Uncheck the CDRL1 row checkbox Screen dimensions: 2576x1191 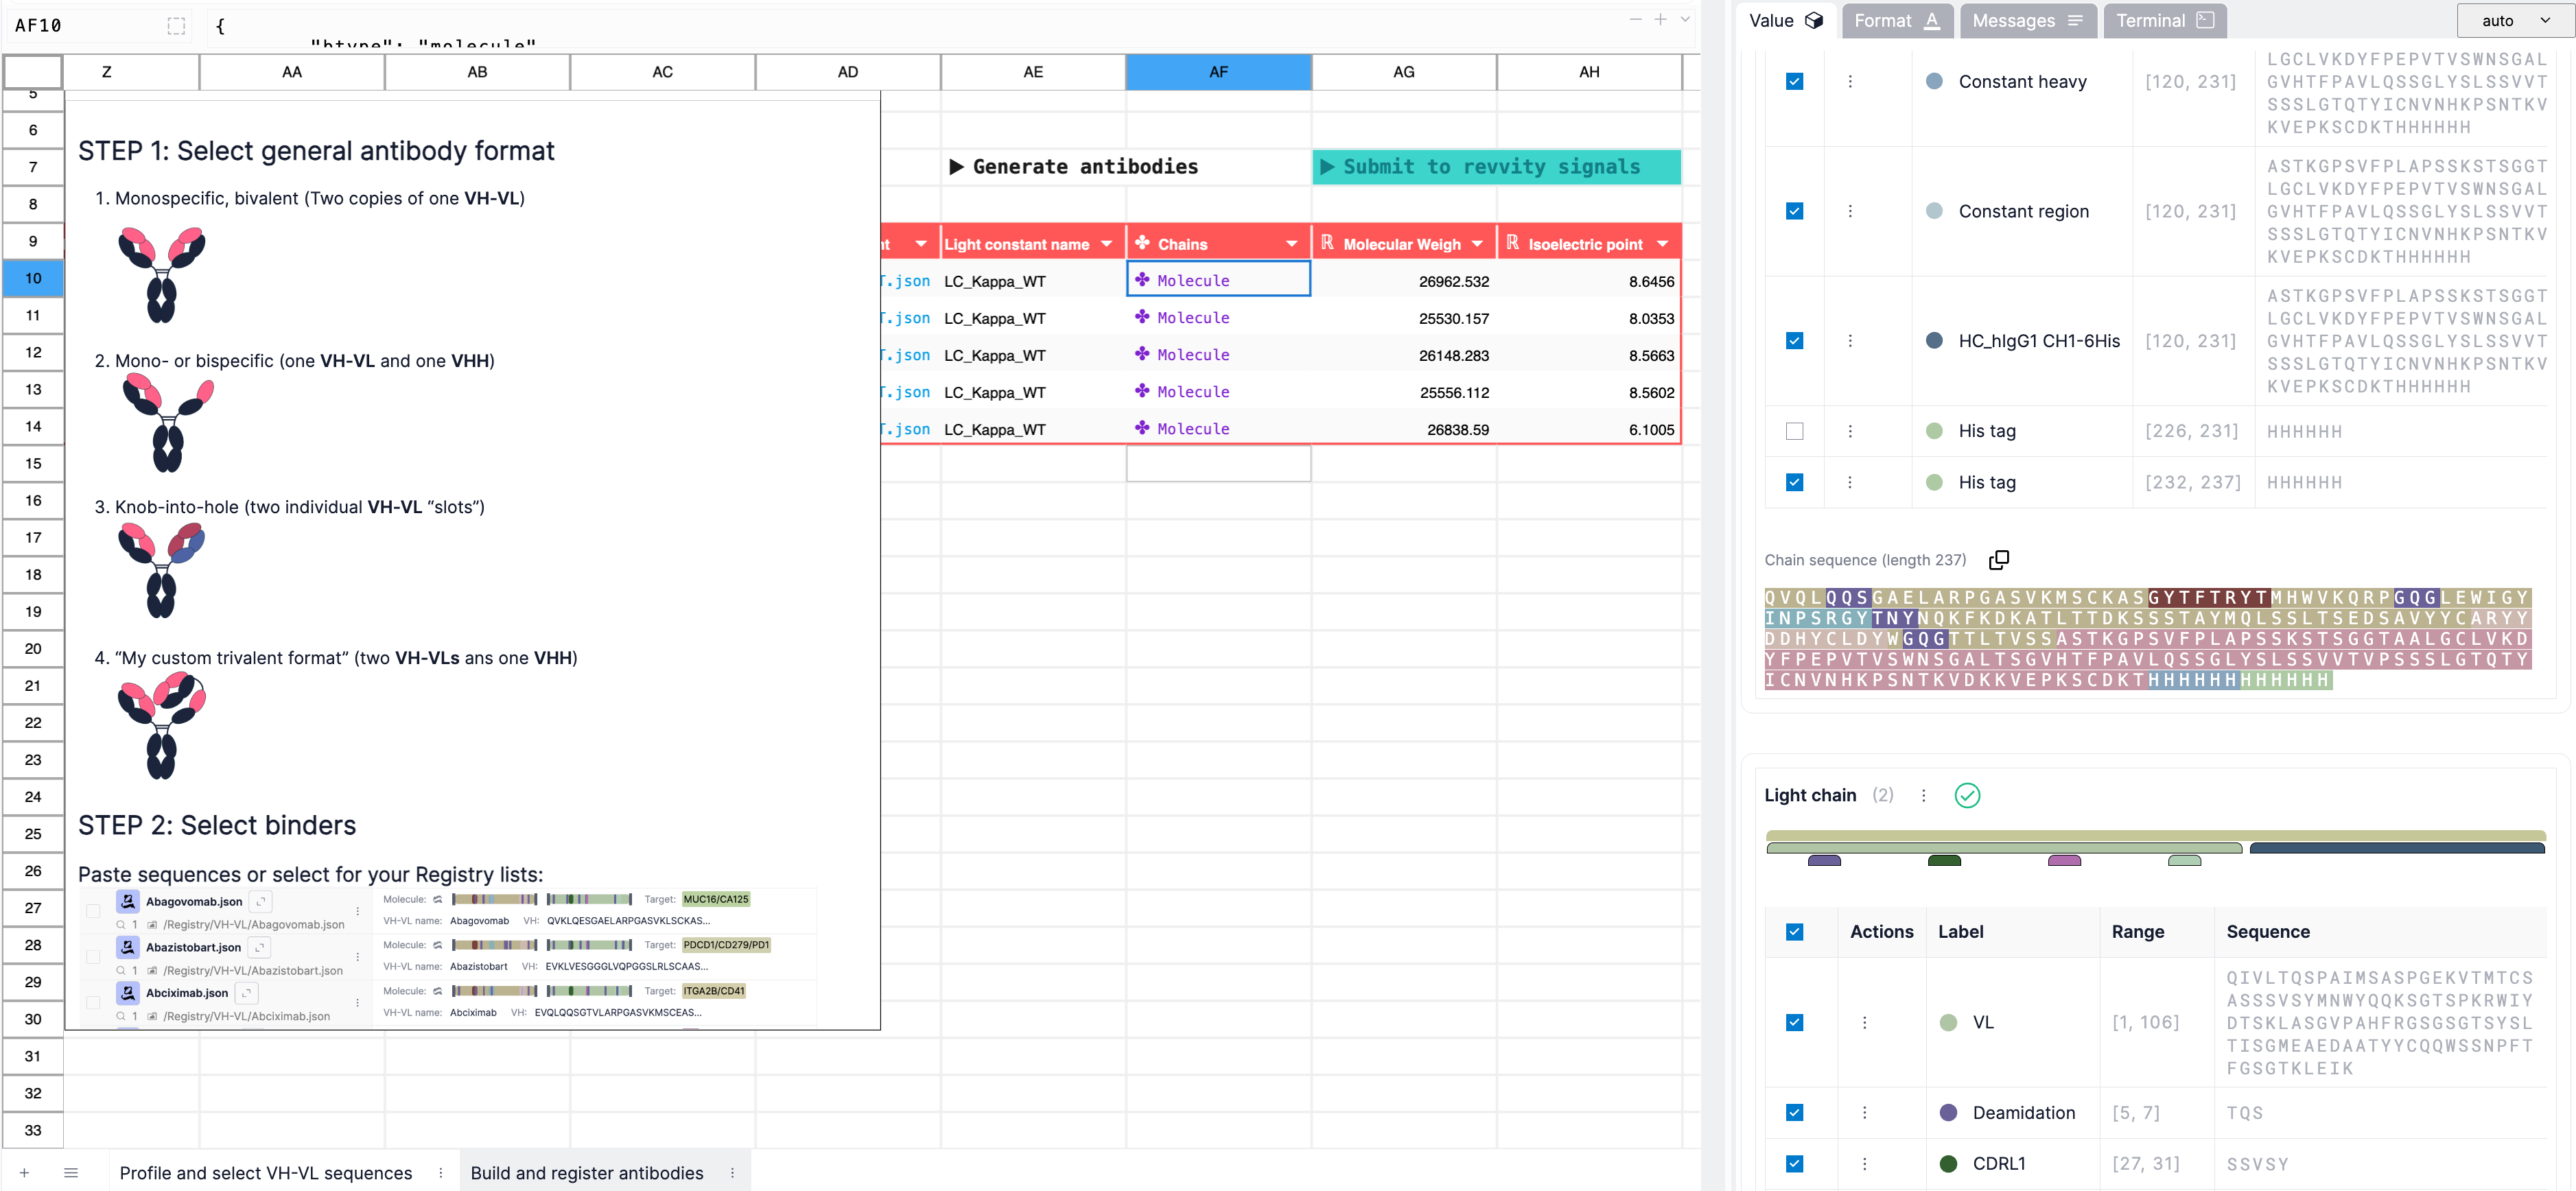point(1794,1163)
